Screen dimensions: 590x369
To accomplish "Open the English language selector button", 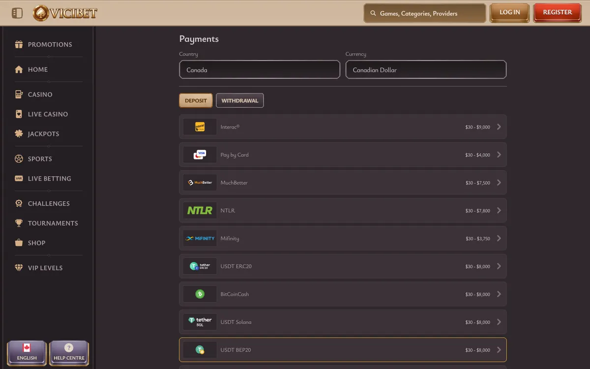I will 27,353.
